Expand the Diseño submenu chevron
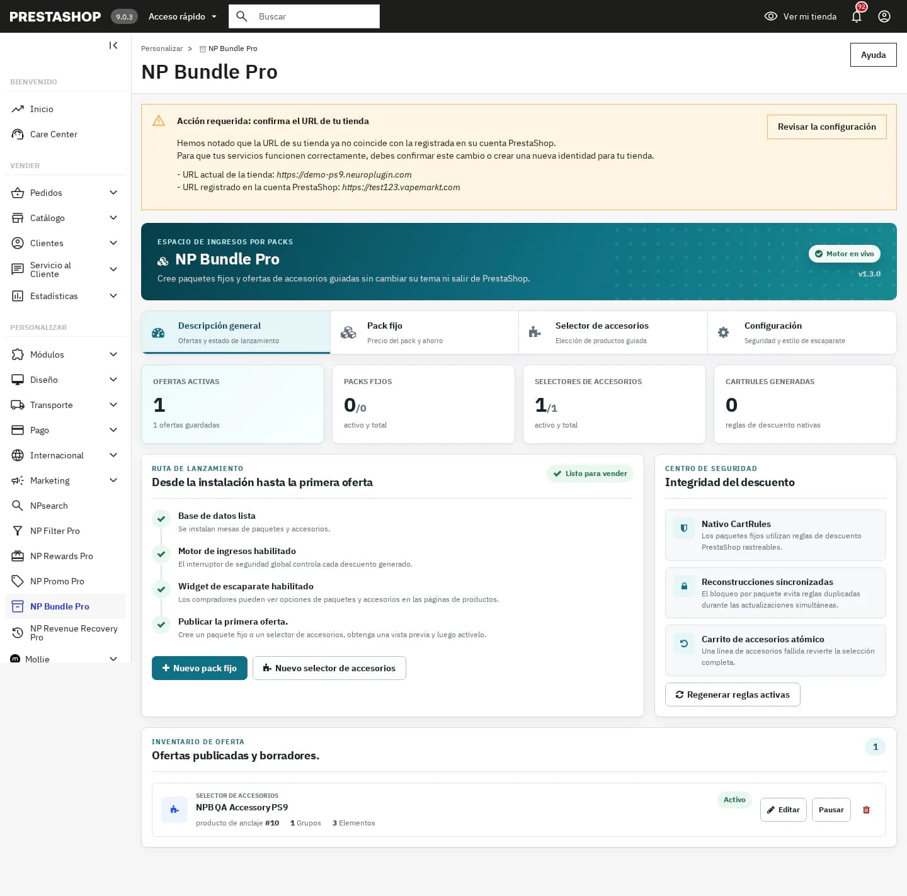Image resolution: width=907 pixels, height=896 pixels. coord(113,380)
